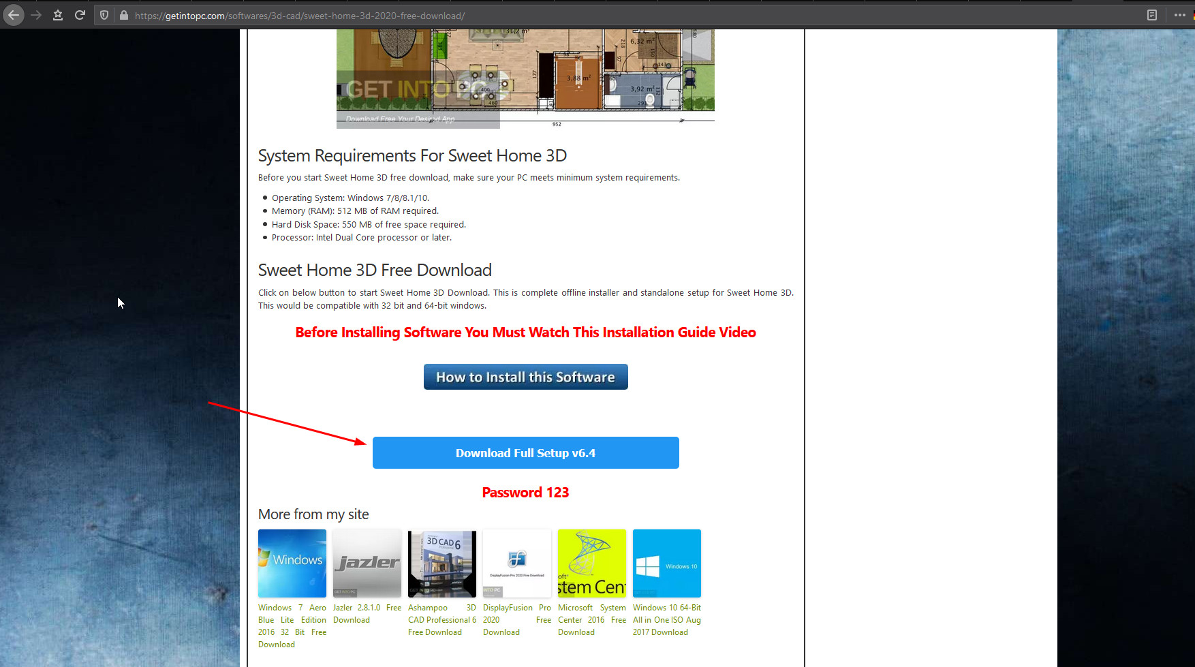Open Windows 10 64-Bit All in One link
The width and height of the screenshot is (1195, 667).
pos(667,620)
